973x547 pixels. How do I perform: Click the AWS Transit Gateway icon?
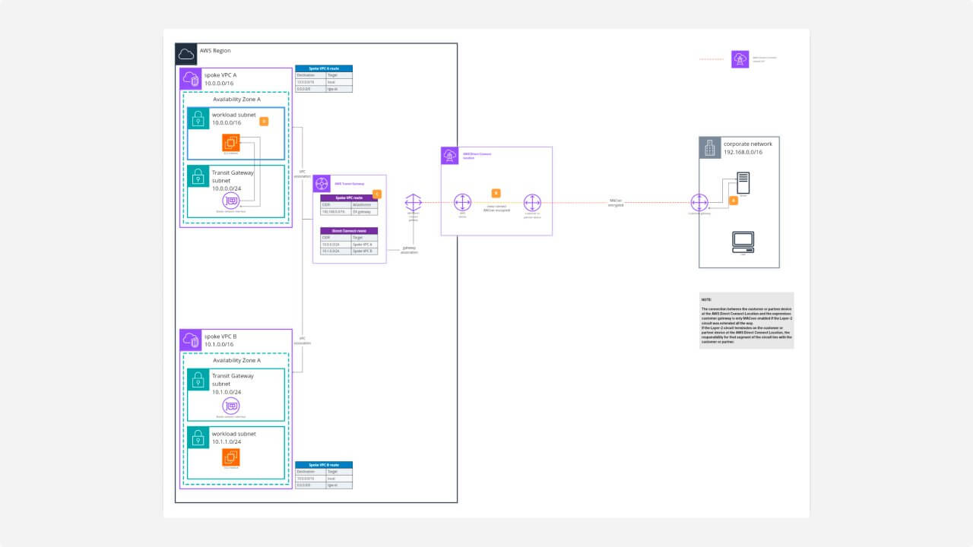pyautogui.click(x=322, y=184)
